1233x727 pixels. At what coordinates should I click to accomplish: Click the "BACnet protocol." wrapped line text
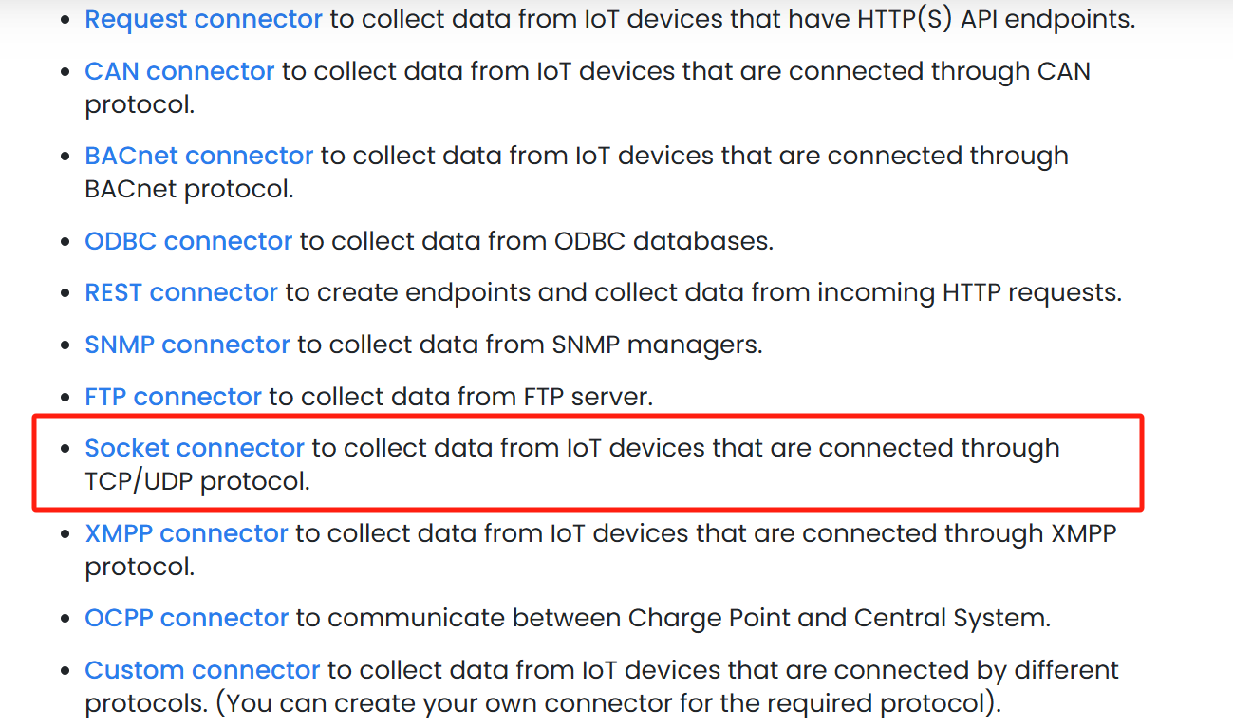coord(189,189)
